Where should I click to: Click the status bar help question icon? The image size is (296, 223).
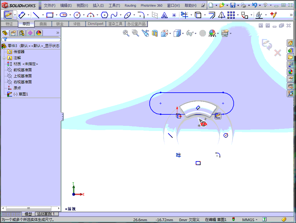click(x=265, y=219)
